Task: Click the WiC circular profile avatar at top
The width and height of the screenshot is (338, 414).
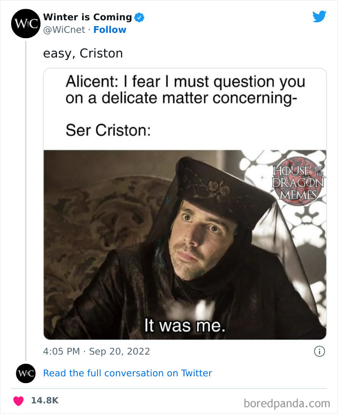Action: (25, 23)
